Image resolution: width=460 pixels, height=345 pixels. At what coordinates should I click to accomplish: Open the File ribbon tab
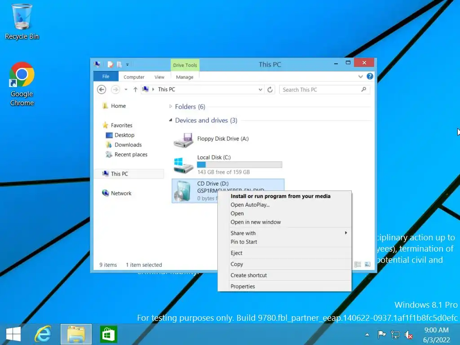click(106, 76)
